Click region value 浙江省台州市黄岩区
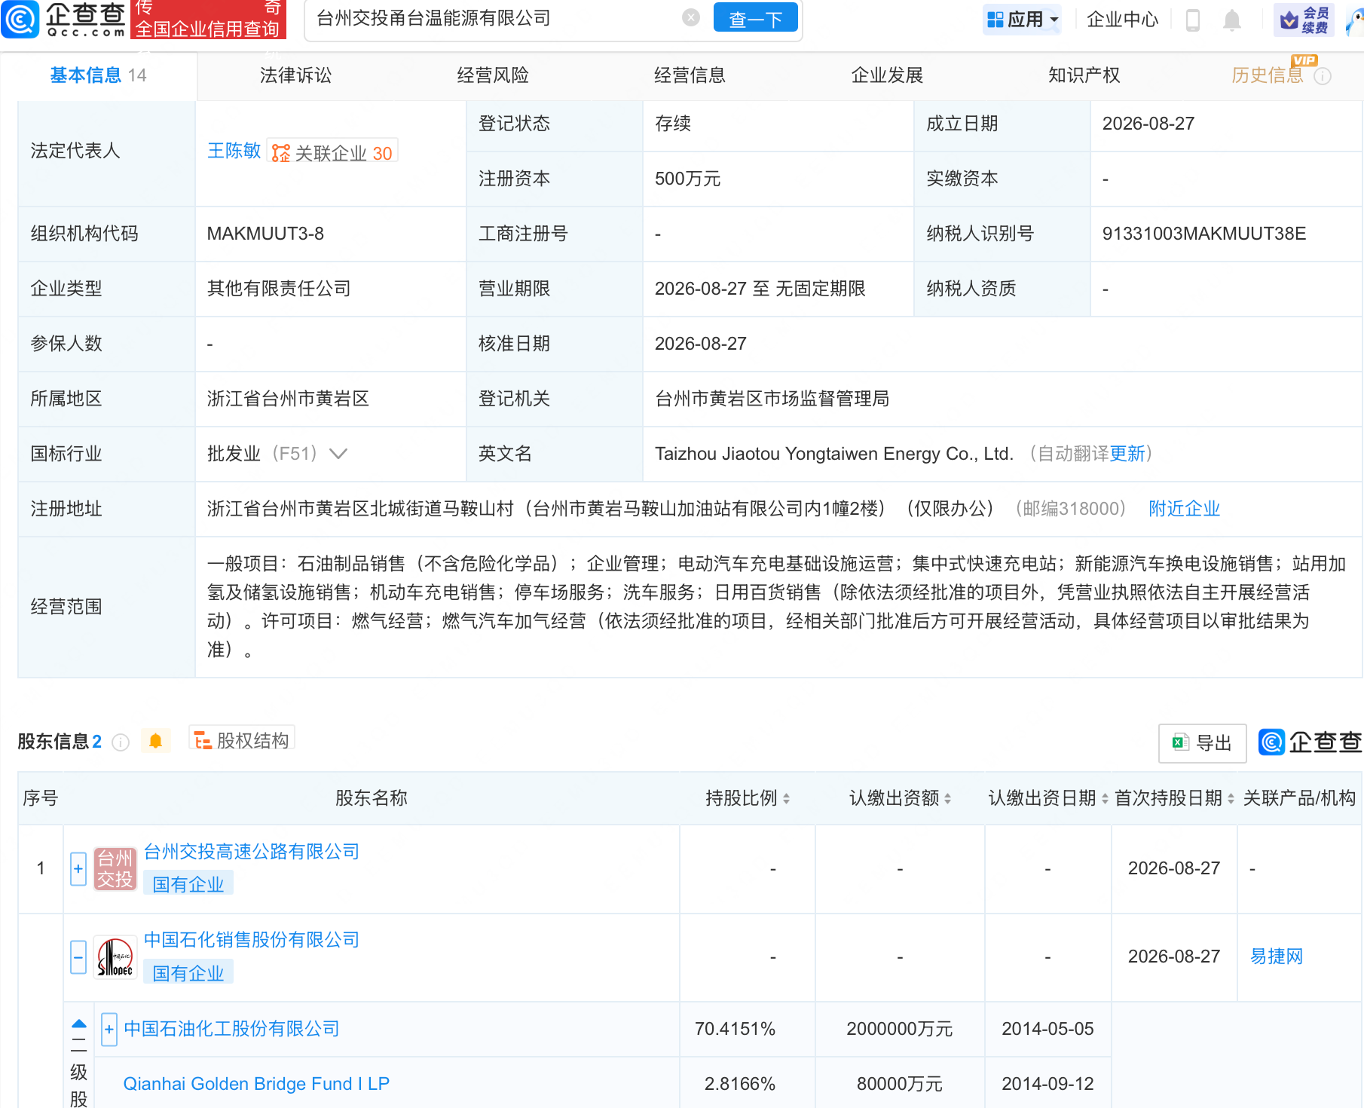This screenshot has height=1108, width=1364. coord(288,399)
